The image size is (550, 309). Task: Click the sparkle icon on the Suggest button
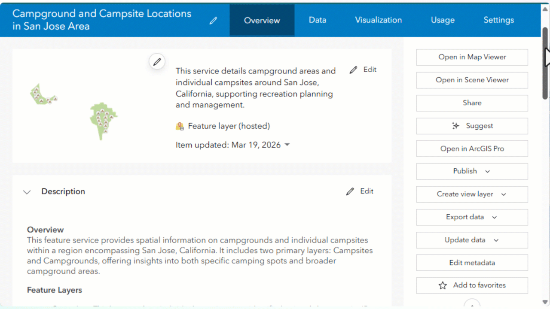click(x=455, y=126)
